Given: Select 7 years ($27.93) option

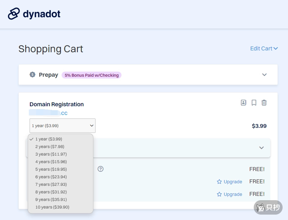Looking at the screenshot, I should (51, 184).
